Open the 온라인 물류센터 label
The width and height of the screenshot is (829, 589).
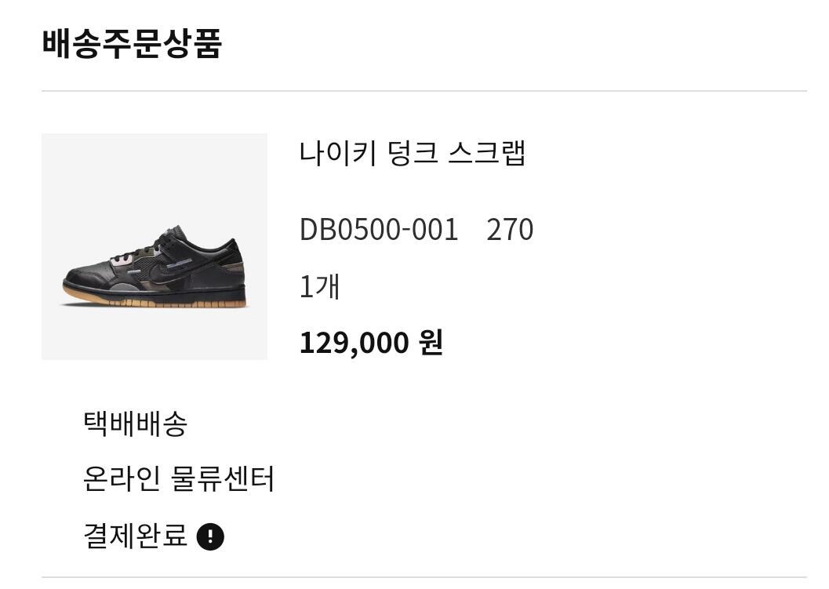pos(178,478)
